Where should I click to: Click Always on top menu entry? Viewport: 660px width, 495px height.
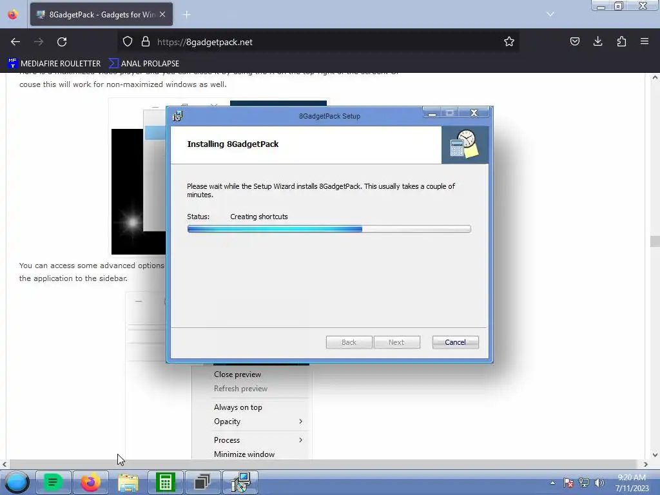tap(238, 407)
